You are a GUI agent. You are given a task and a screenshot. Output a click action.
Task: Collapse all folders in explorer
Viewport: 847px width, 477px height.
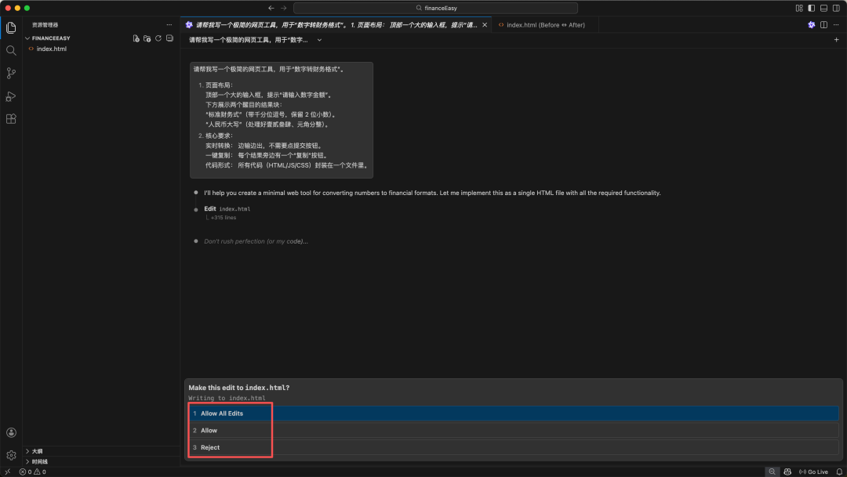[169, 38]
